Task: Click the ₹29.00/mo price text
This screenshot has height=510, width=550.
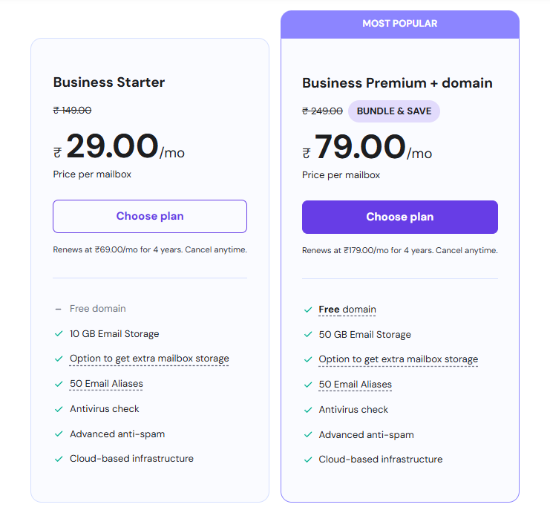Action: [119, 146]
